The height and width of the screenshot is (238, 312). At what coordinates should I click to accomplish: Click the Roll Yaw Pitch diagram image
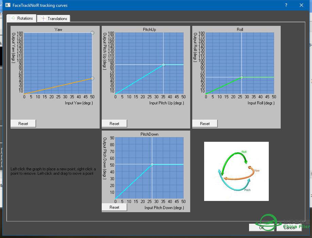pos(236,171)
